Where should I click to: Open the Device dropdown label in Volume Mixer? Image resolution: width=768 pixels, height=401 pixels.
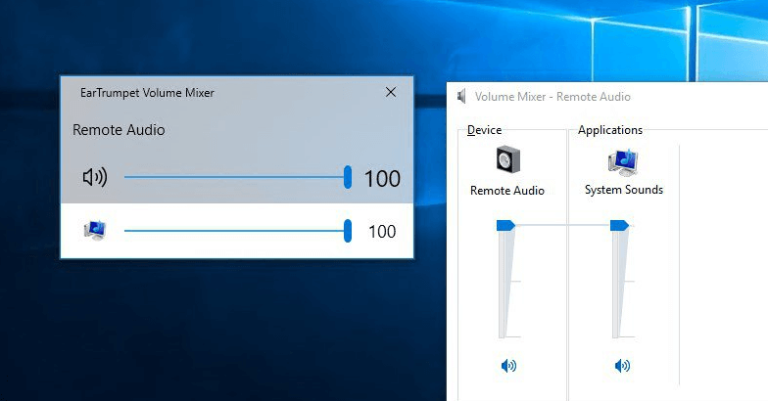[484, 130]
